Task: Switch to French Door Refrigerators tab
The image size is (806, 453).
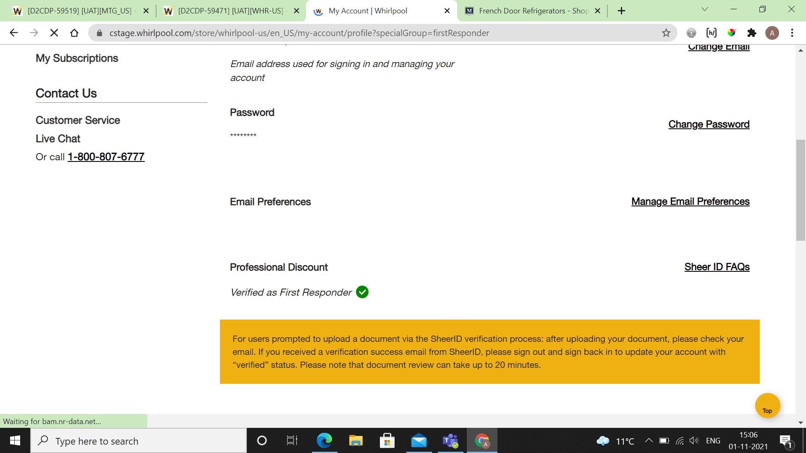Action: 533,11
